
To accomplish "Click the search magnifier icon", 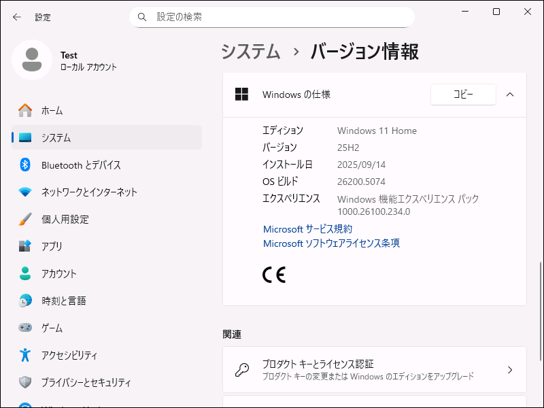I will click(x=142, y=17).
